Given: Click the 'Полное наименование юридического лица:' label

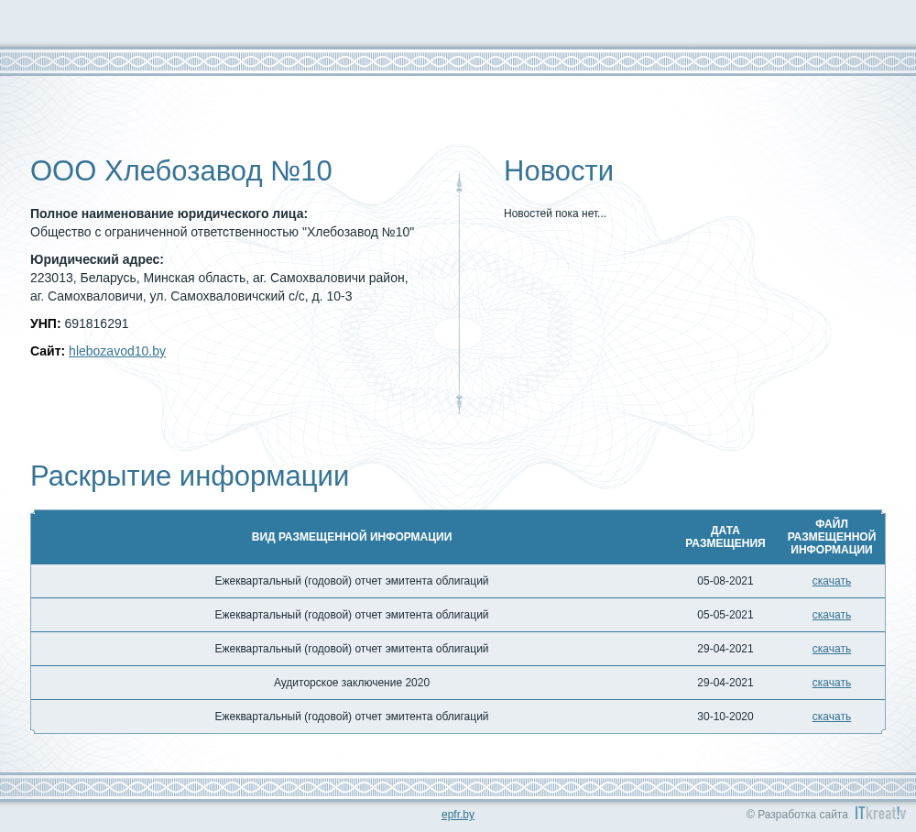Looking at the screenshot, I should click(169, 213).
